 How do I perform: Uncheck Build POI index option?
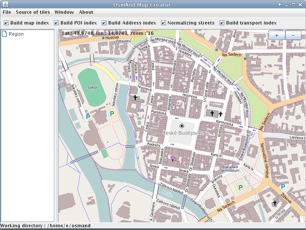[56, 23]
